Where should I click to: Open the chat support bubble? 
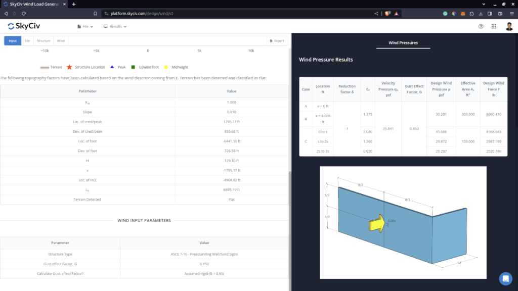point(505,278)
